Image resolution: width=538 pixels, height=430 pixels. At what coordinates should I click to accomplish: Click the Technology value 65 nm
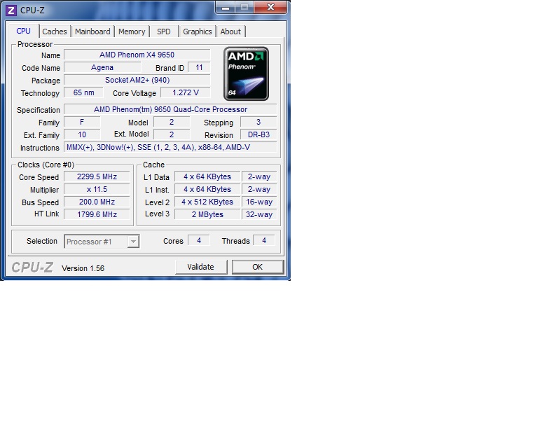pyautogui.click(x=84, y=92)
